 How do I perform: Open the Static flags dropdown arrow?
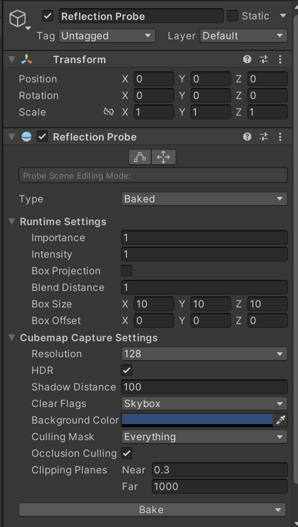[x=283, y=16]
